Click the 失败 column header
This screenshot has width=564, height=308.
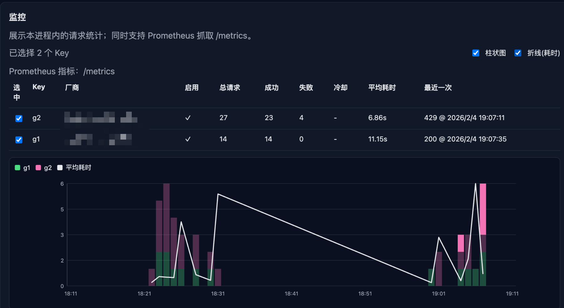[x=306, y=88]
